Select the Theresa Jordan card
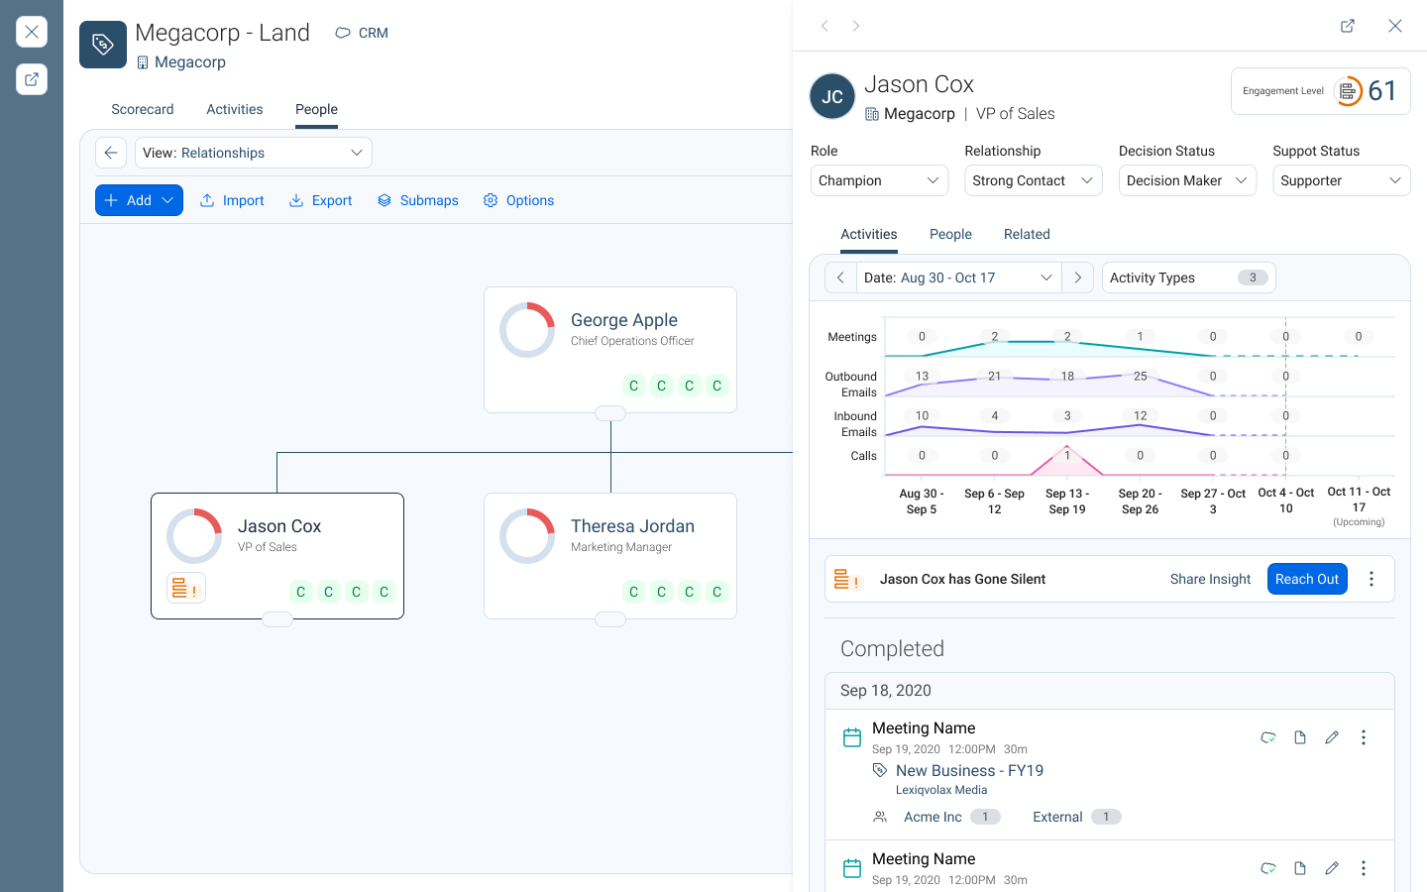 coord(610,556)
